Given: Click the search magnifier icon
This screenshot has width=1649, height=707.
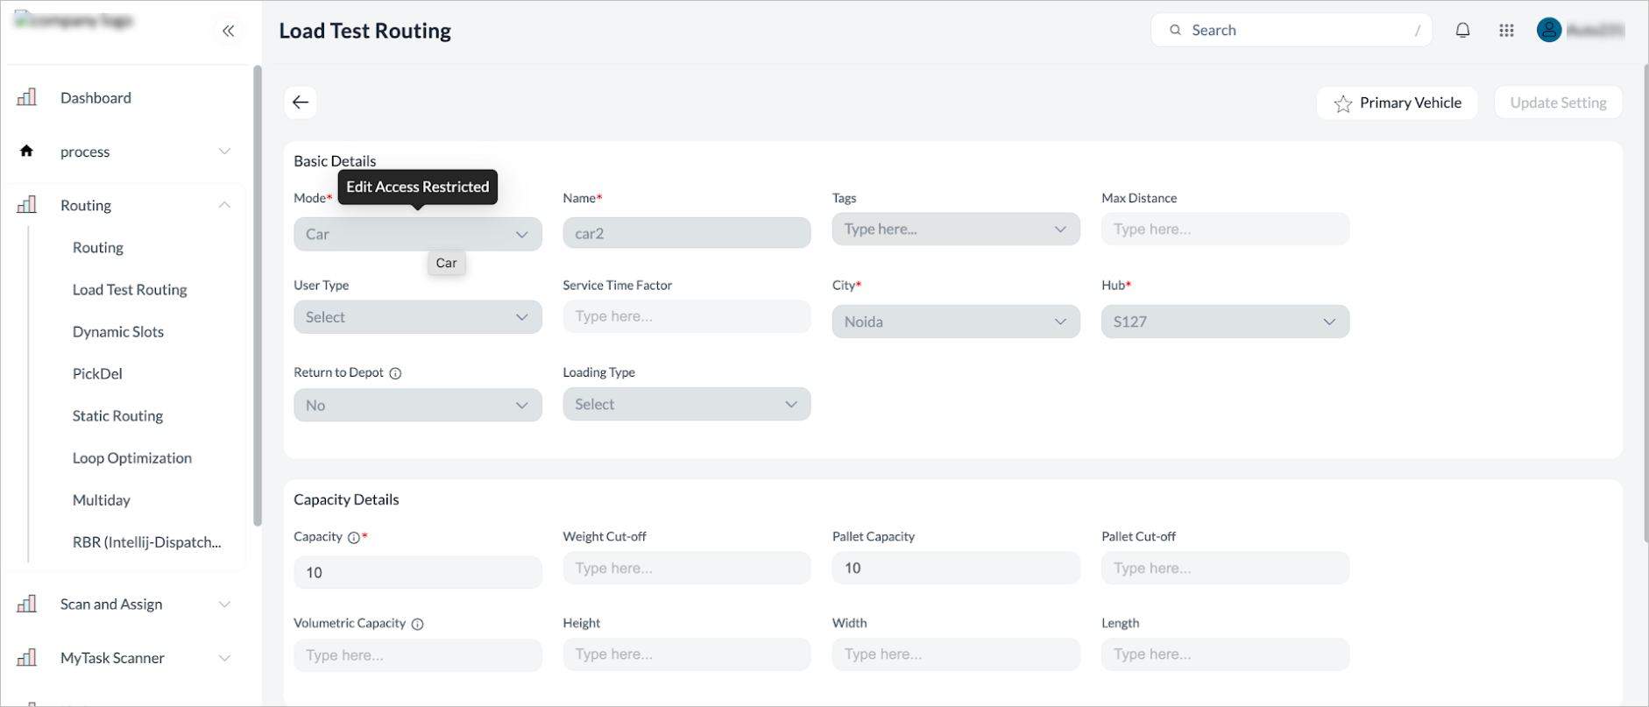Looking at the screenshot, I should pos(1176,30).
